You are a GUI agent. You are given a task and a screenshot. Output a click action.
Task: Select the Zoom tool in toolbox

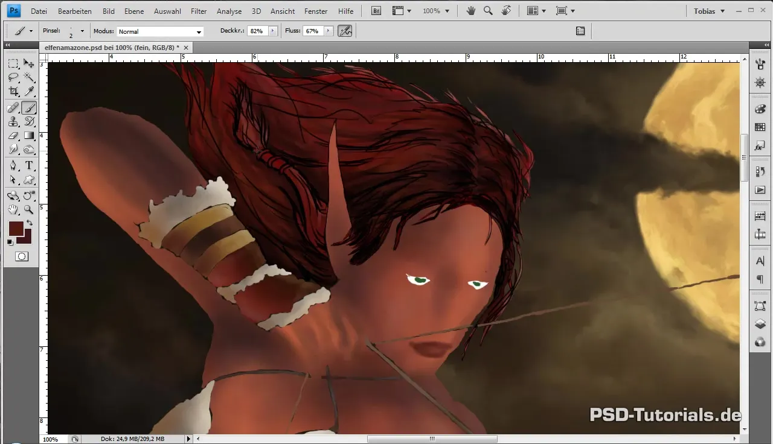pyautogui.click(x=28, y=209)
